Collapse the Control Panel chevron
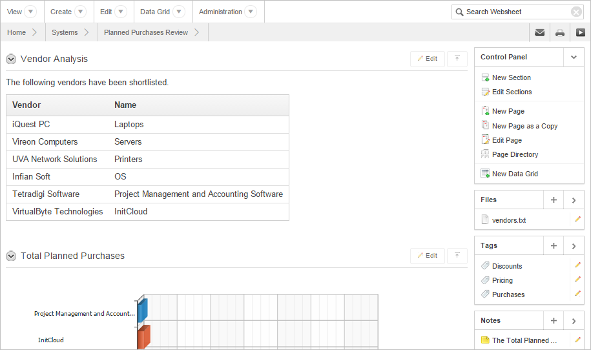Viewport: 591px width, 350px height. tap(573, 57)
